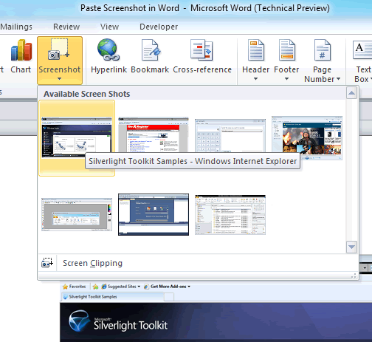Click the Footer page icon
The height and width of the screenshot is (342, 372).
point(287,50)
